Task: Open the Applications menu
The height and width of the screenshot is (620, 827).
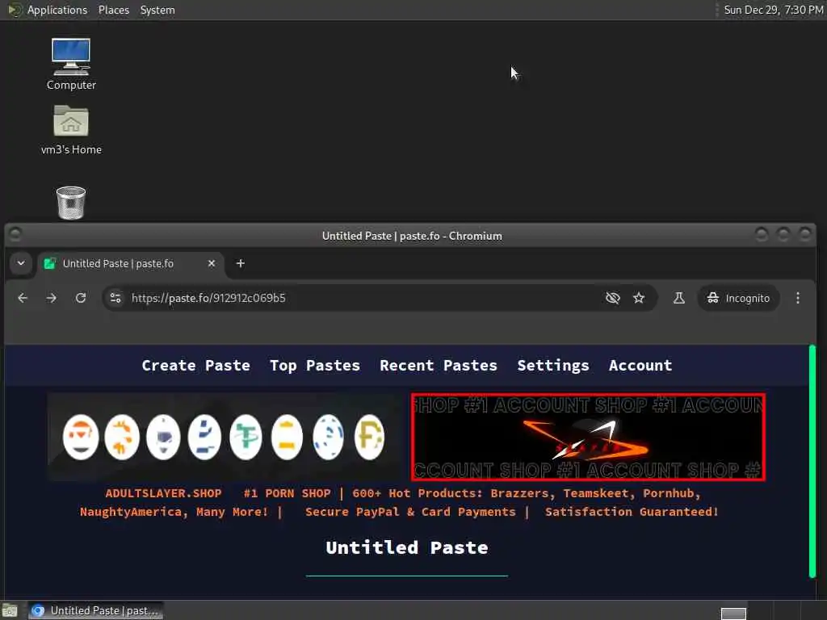Action: pos(57,10)
